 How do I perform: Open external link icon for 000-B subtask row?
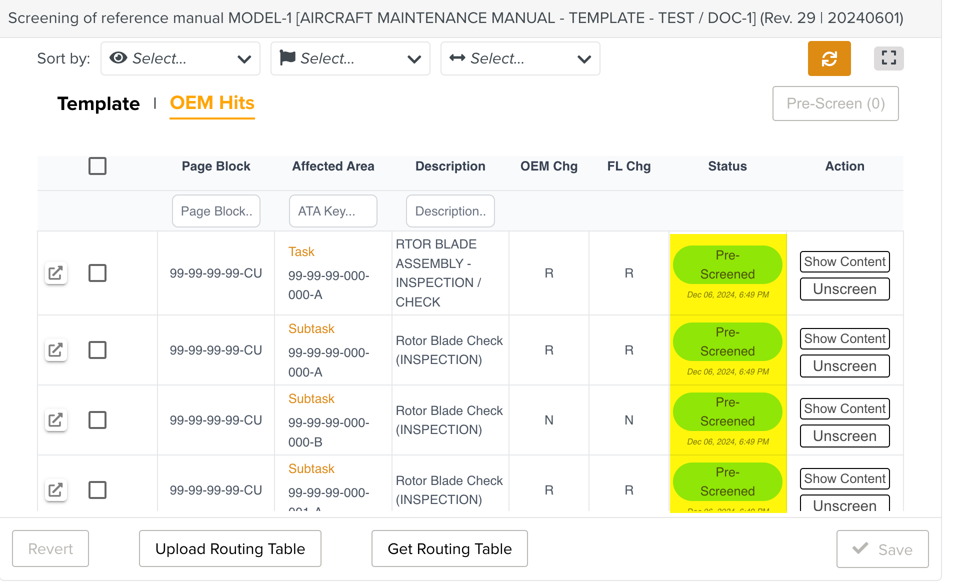click(55, 420)
